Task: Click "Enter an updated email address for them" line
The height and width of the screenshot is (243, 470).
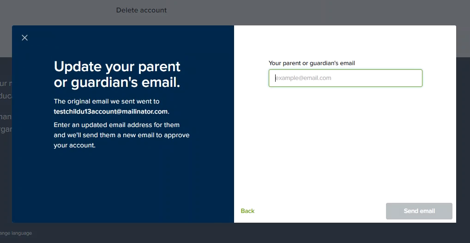Action: point(117,125)
